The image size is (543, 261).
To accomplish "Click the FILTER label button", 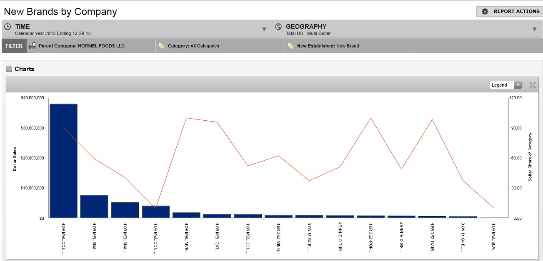I will point(14,46).
